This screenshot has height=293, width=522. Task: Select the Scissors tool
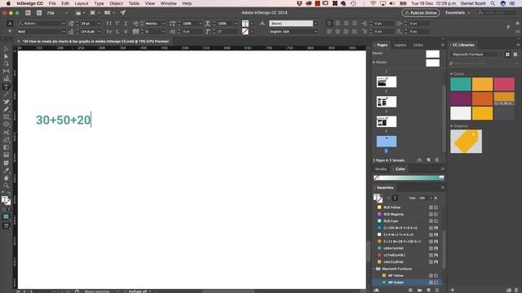click(6, 132)
